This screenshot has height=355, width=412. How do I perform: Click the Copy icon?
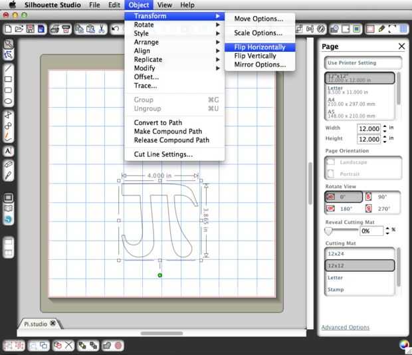[x=79, y=29]
